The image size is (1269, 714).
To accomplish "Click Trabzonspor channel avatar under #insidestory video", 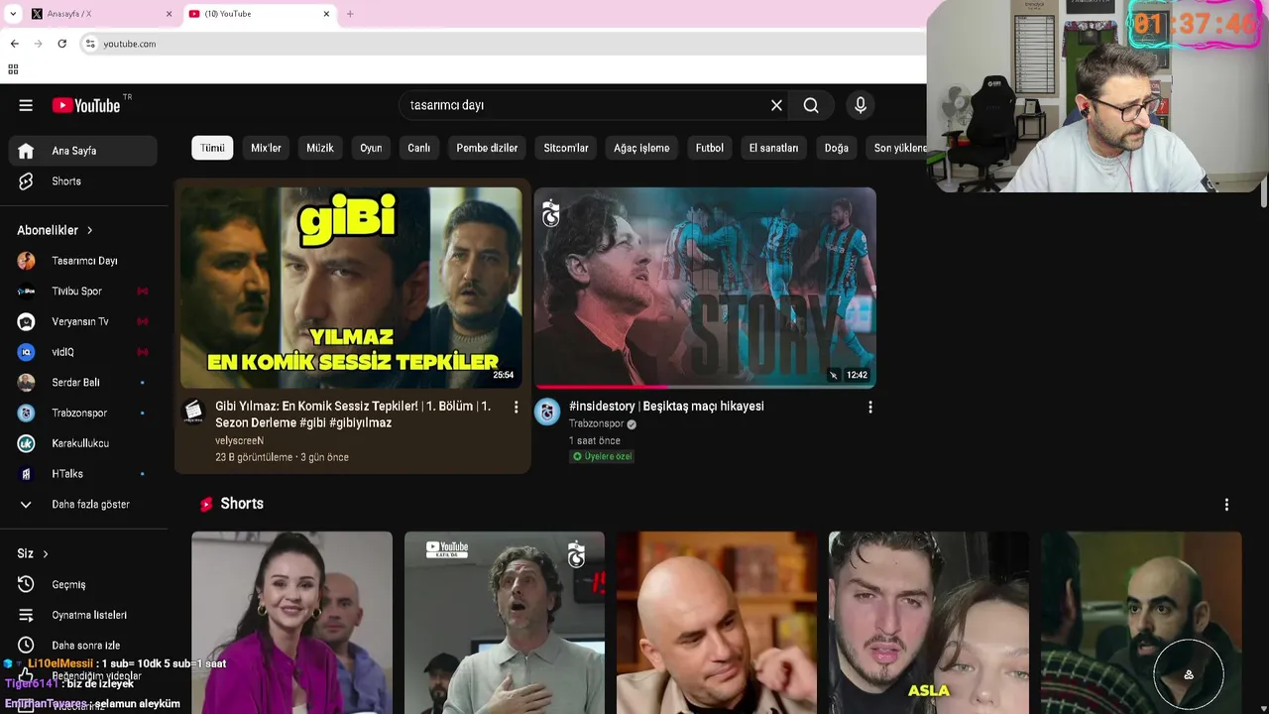I will pyautogui.click(x=547, y=412).
